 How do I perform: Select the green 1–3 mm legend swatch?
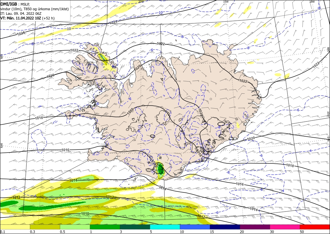[105, 227]
